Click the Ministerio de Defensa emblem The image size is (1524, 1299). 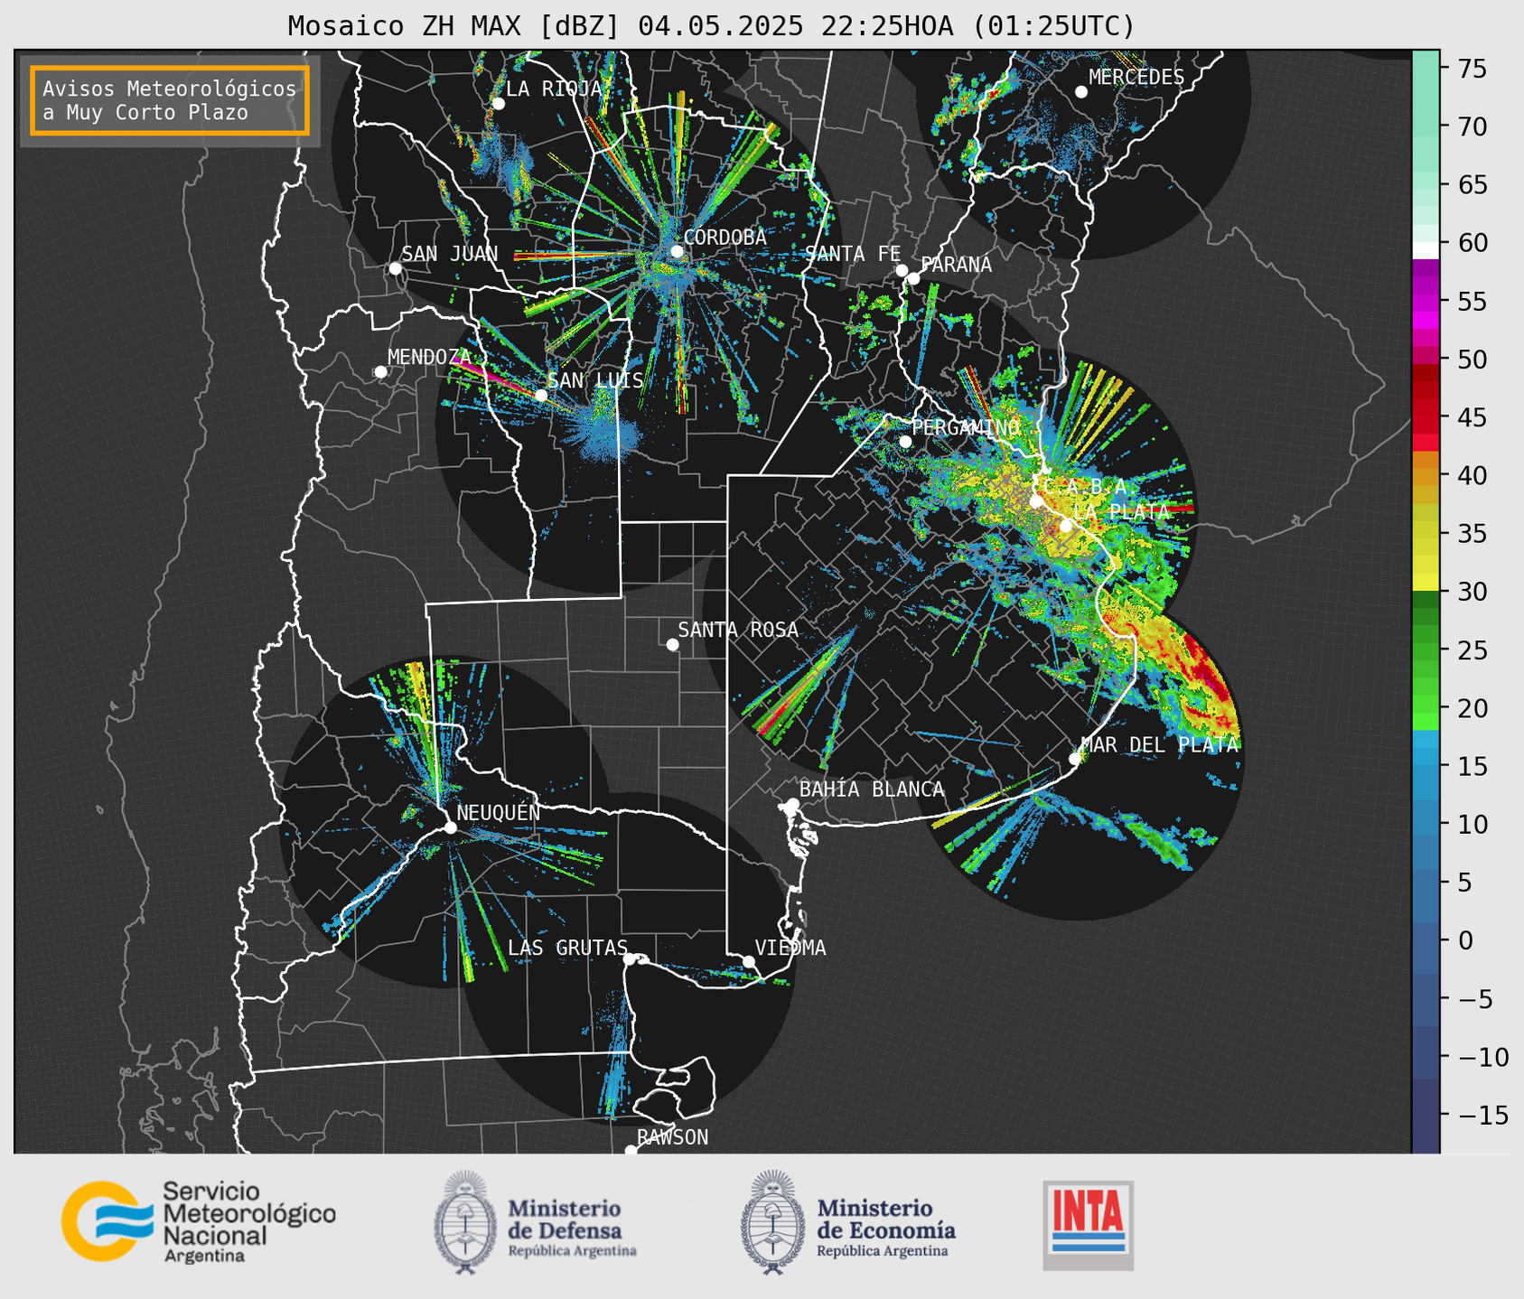click(x=465, y=1222)
